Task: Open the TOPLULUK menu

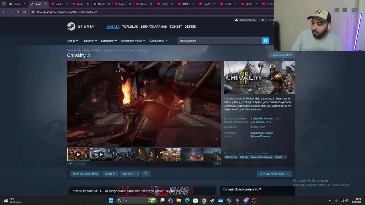Action: pyautogui.click(x=130, y=26)
